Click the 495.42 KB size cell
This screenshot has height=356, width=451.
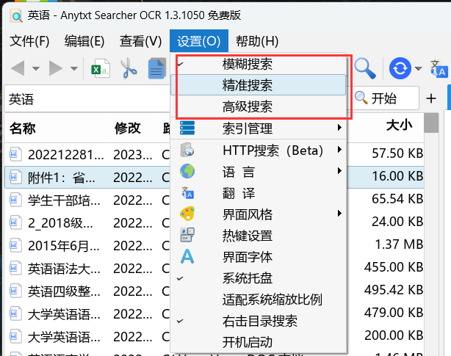point(394,290)
